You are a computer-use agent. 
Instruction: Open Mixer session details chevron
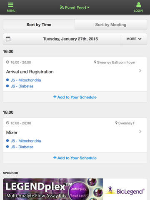tap(140, 131)
